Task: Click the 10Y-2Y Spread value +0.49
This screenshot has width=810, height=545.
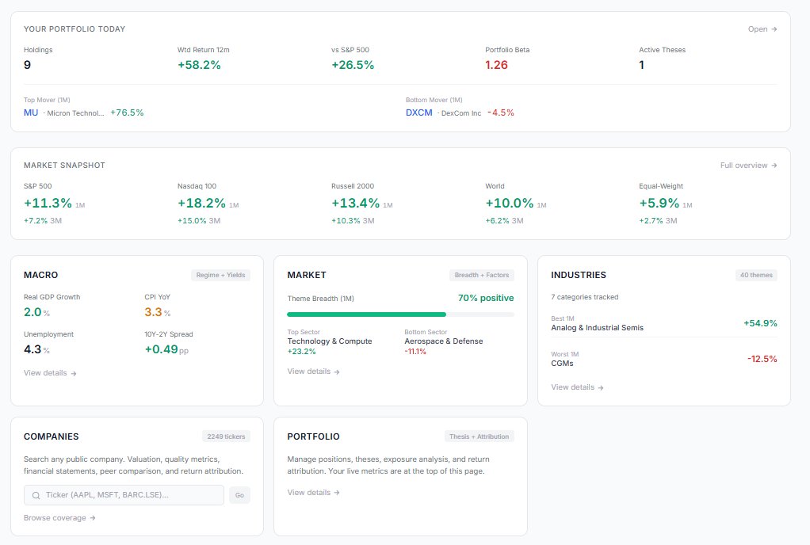Action: point(161,349)
